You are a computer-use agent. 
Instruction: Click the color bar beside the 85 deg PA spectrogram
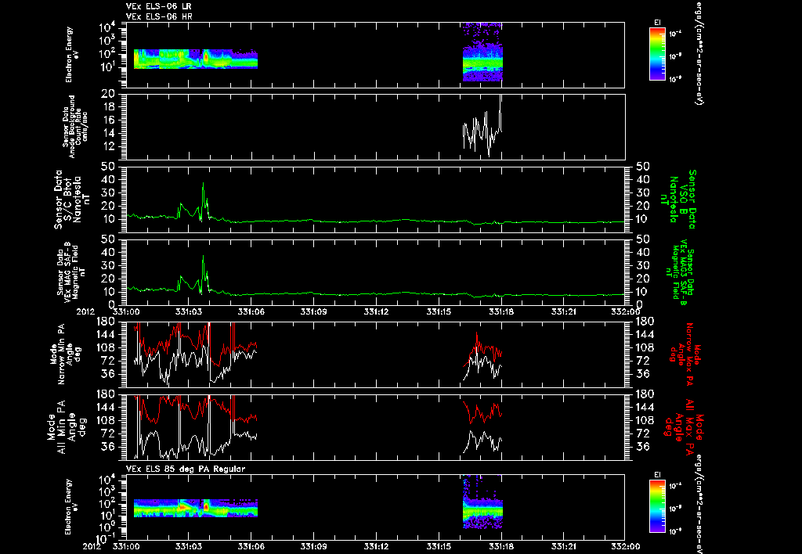(x=657, y=507)
